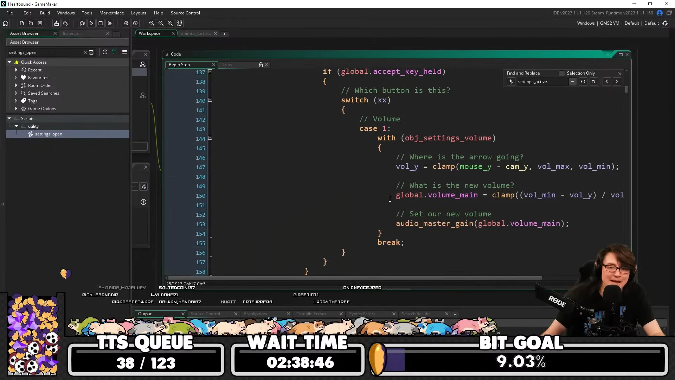Open target selection Windows GMS2 VM
Viewport: 675px width, 380px height.
point(618,23)
